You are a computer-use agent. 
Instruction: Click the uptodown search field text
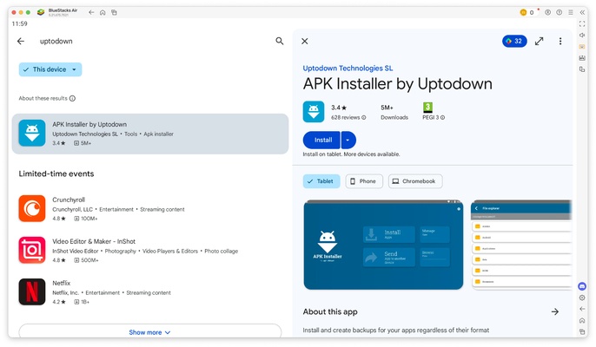[56, 41]
